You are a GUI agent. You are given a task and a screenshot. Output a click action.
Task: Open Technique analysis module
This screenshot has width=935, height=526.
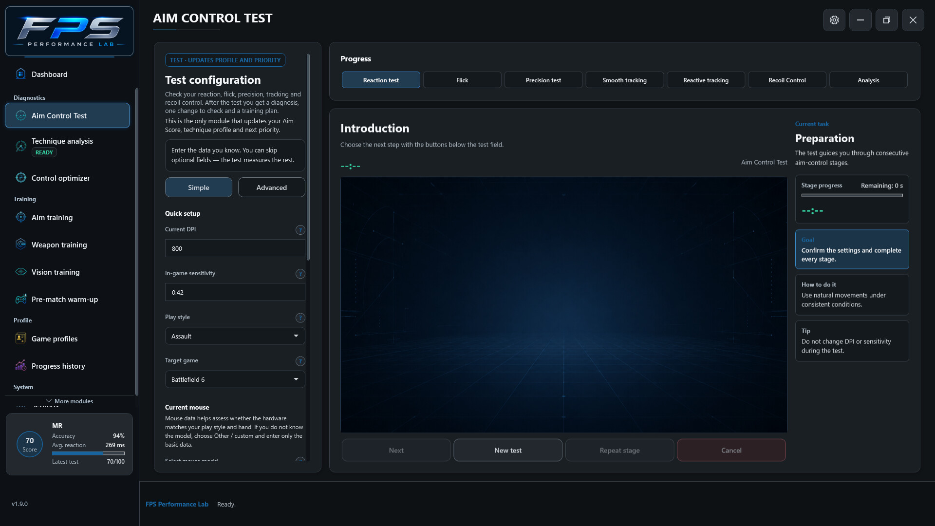coord(67,146)
